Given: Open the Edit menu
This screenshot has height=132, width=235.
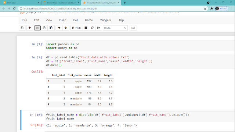Looking at the screenshot, I should pos(36,20).
